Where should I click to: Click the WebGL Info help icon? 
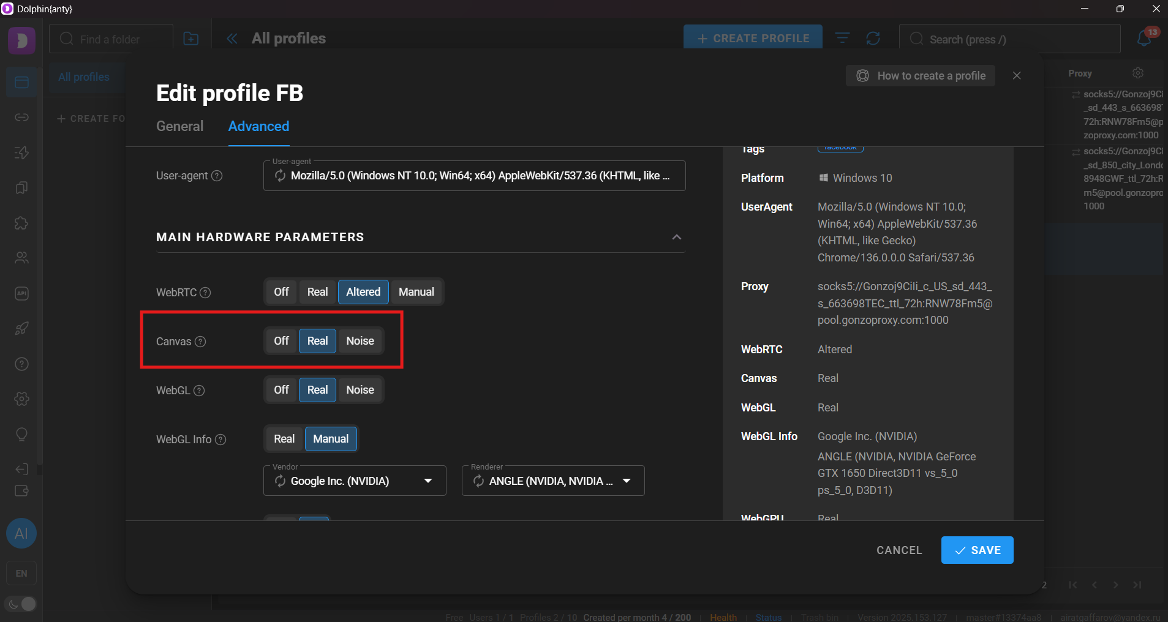tap(221, 440)
